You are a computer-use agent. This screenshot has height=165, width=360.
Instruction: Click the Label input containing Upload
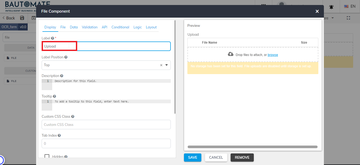pyautogui.click(x=106, y=46)
